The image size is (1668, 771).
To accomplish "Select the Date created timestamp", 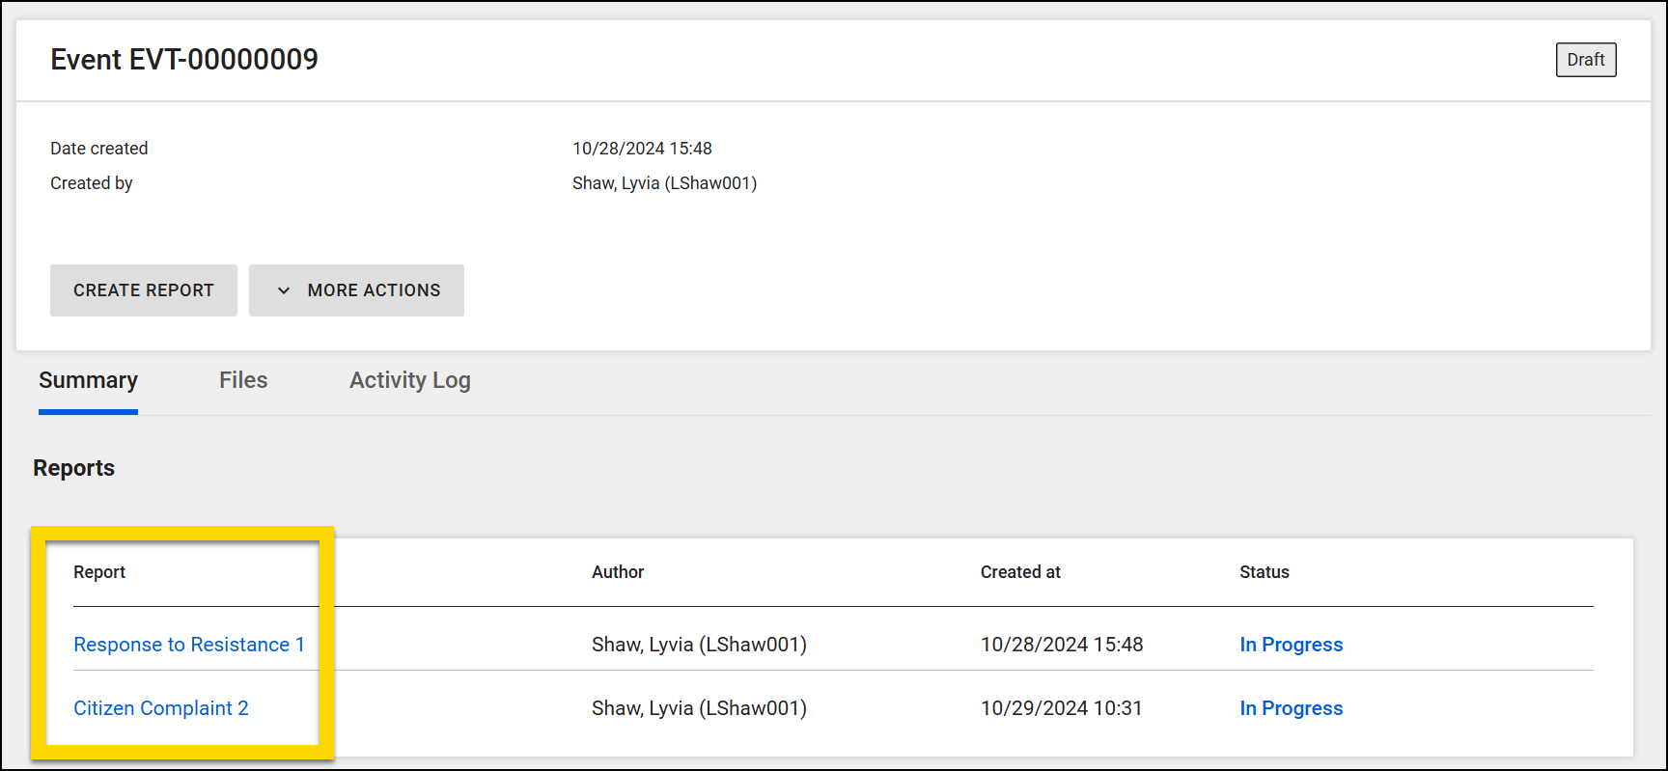I will coord(642,148).
